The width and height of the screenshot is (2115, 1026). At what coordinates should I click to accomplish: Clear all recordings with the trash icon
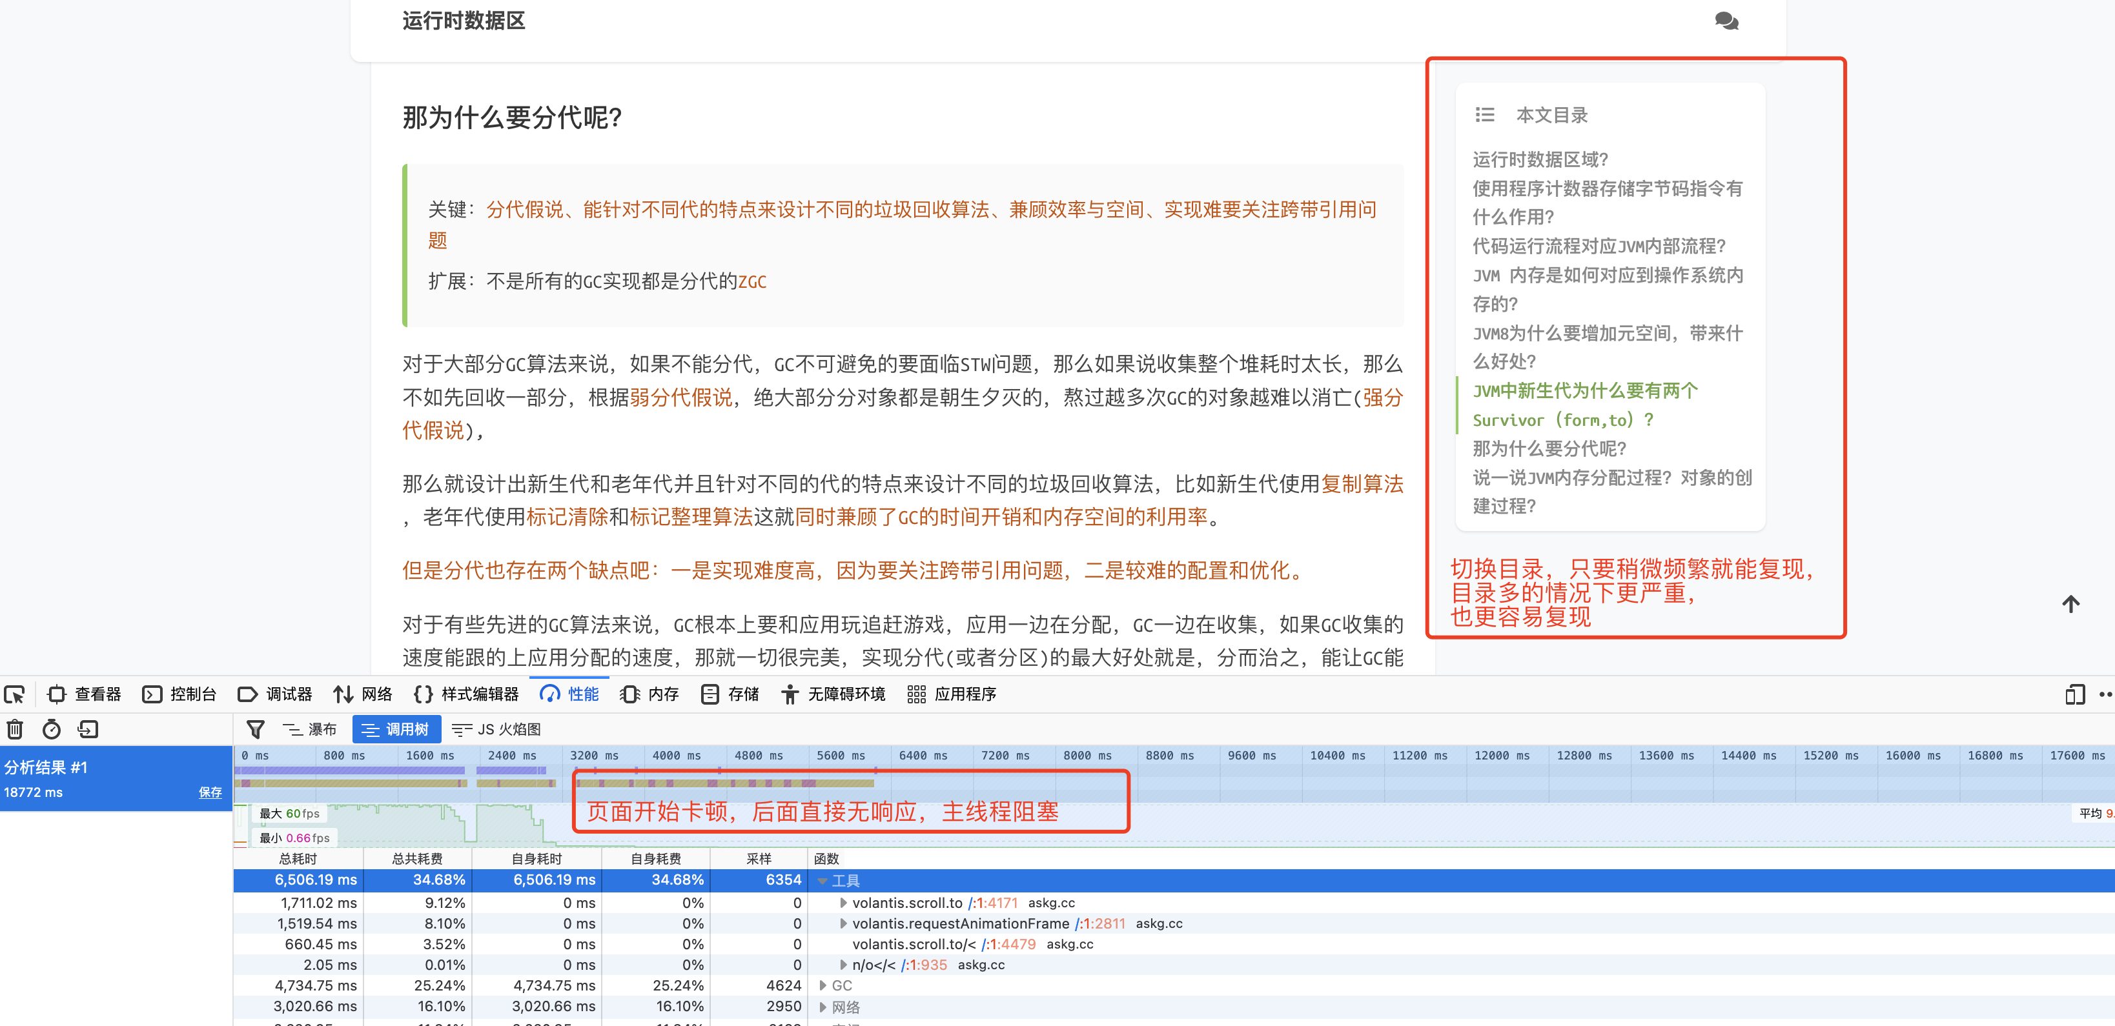tap(14, 729)
